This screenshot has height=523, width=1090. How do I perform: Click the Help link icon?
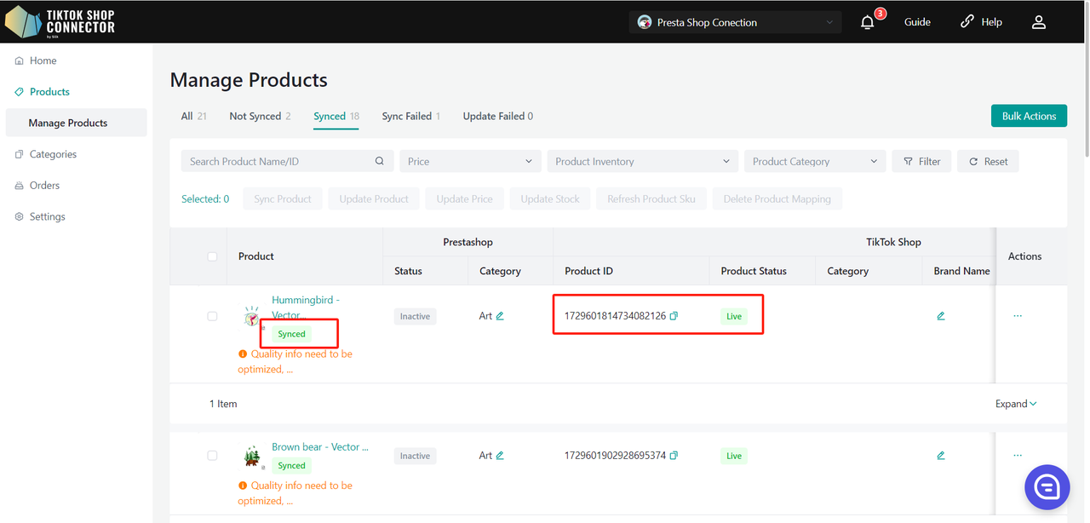click(x=967, y=22)
